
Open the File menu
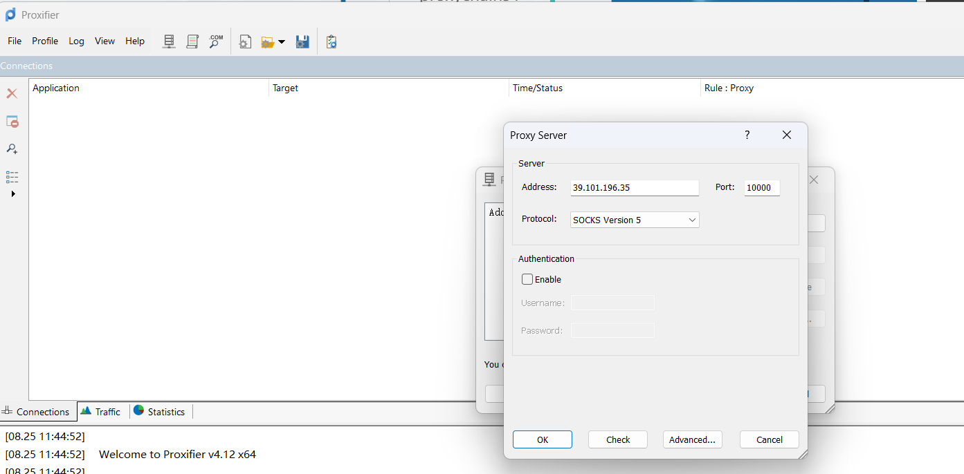point(15,41)
